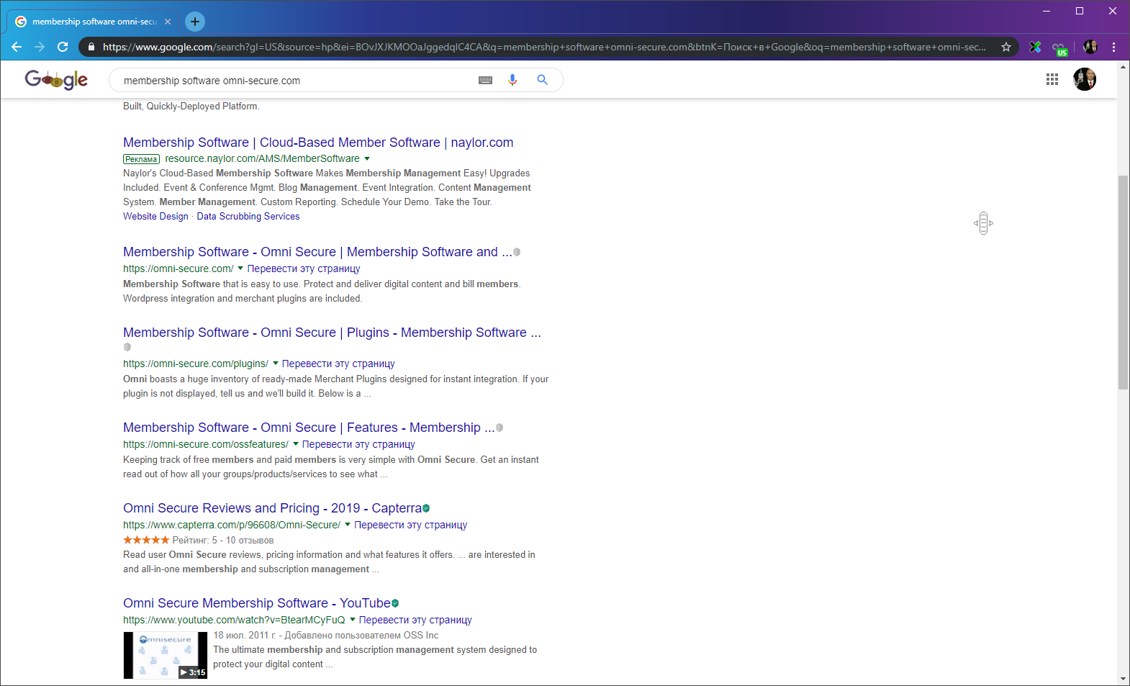Translate the omni-secure.com homepage result

coord(304,268)
